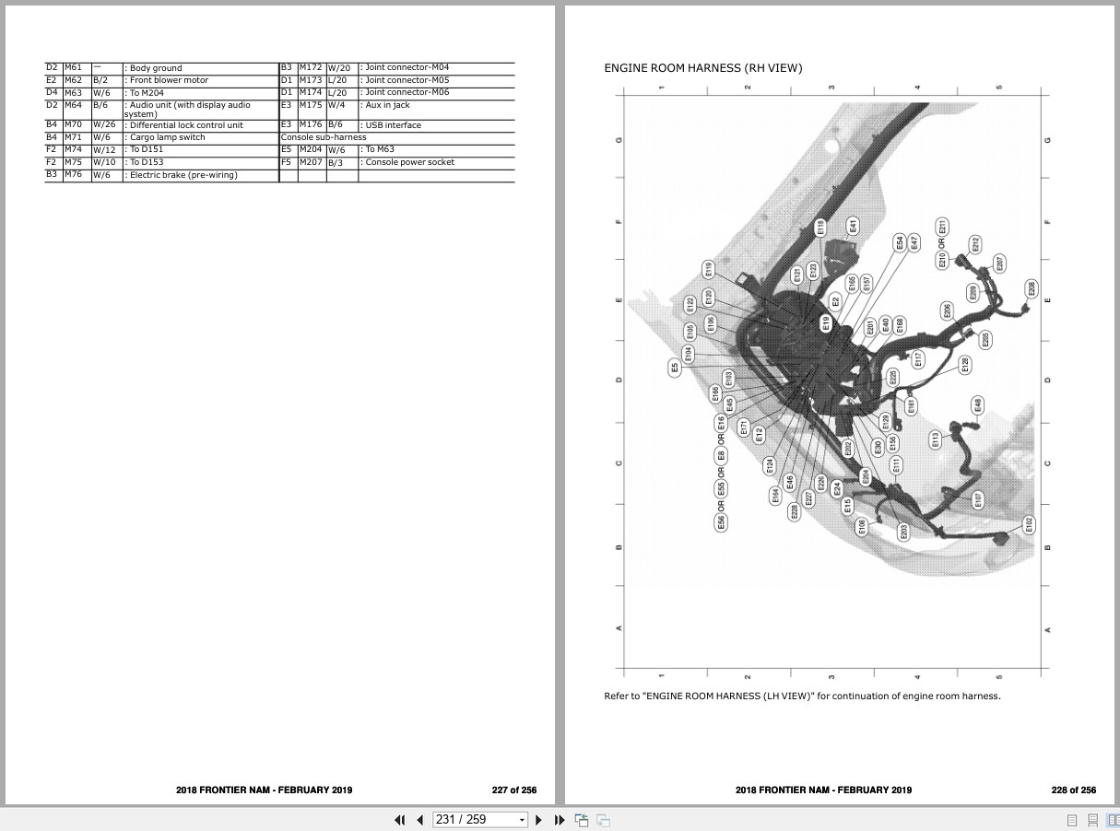Click the E208 connector label on the diagram
The image size is (1120, 831).
(1031, 290)
